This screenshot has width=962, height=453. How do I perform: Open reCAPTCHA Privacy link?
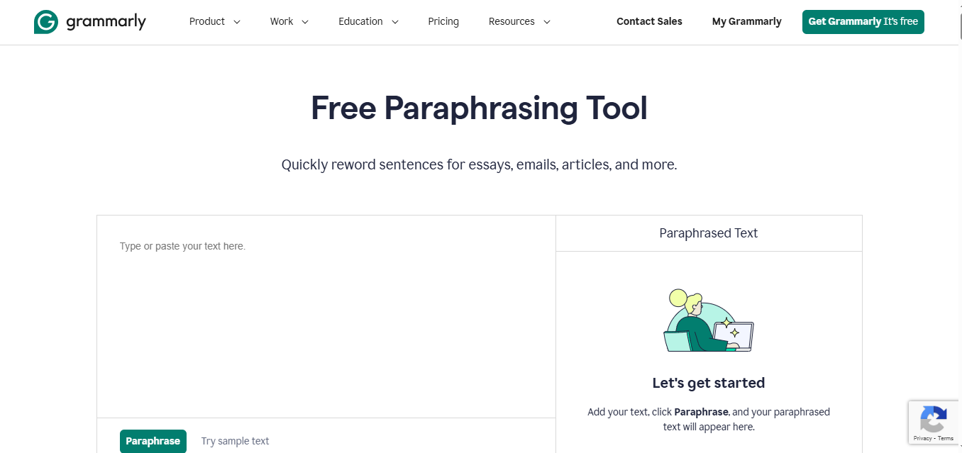coord(922,438)
